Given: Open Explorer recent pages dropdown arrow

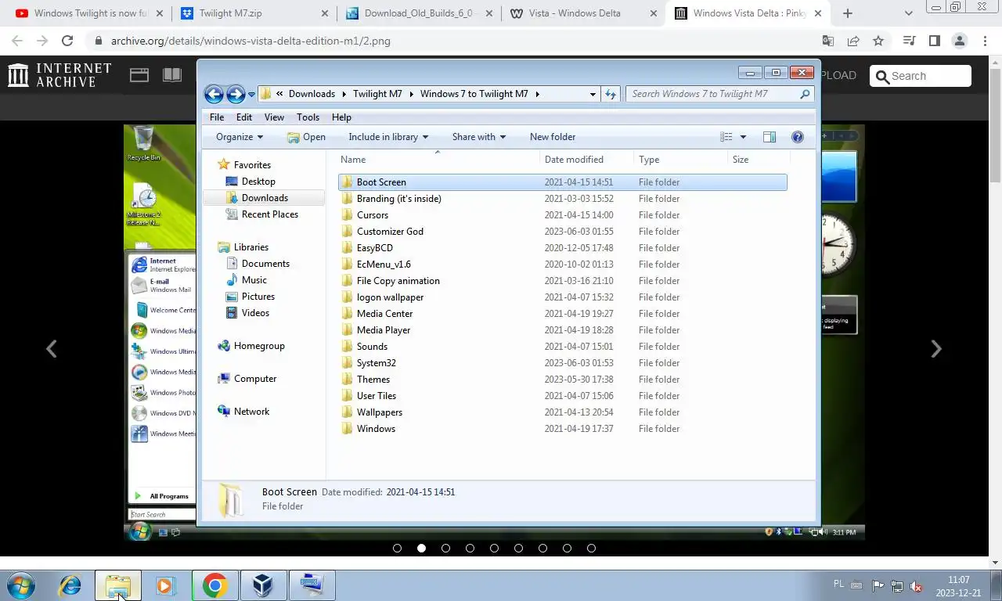Looking at the screenshot, I should tap(251, 95).
